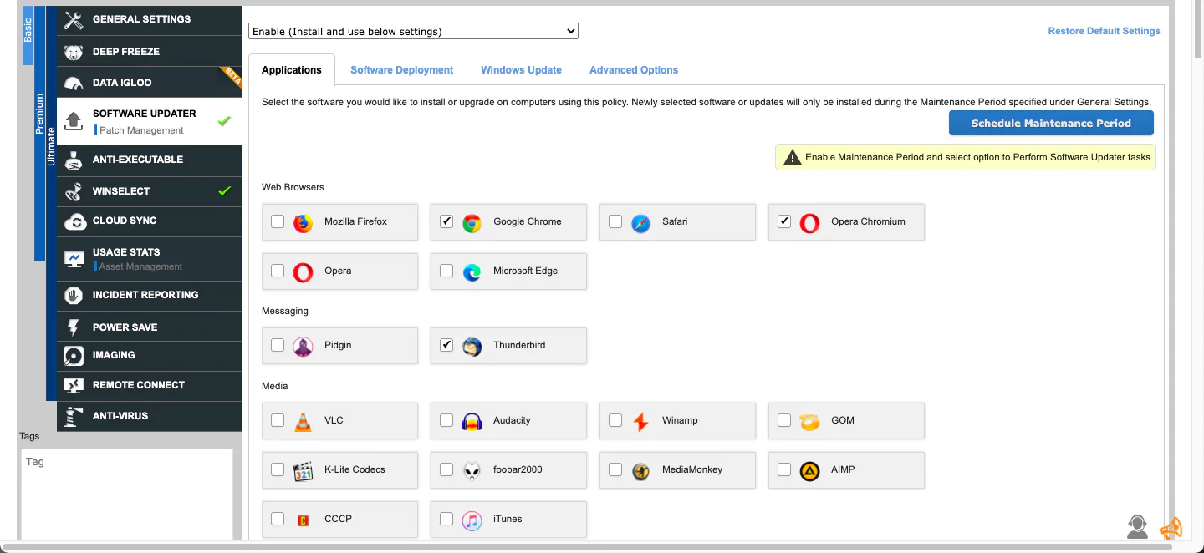The height and width of the screenshot is (553, 1204).
Task: Open the Imaging disk icon
Action: (x=74, y=356)
